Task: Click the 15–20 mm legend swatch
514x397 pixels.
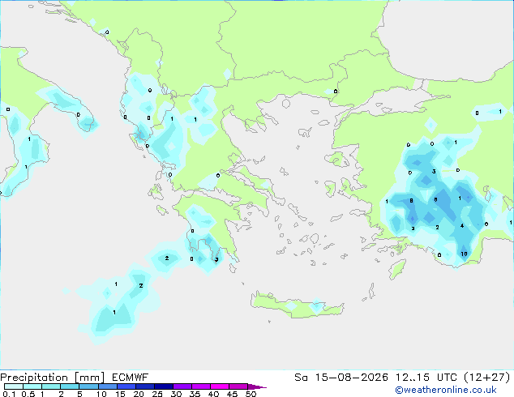Action: click(x=126, y=386)
